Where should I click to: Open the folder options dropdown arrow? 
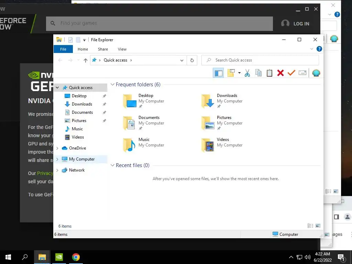(239, 73)
